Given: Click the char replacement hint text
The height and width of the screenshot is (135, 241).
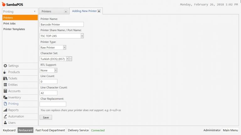Looking at the screenshot, I should point(81,110).
